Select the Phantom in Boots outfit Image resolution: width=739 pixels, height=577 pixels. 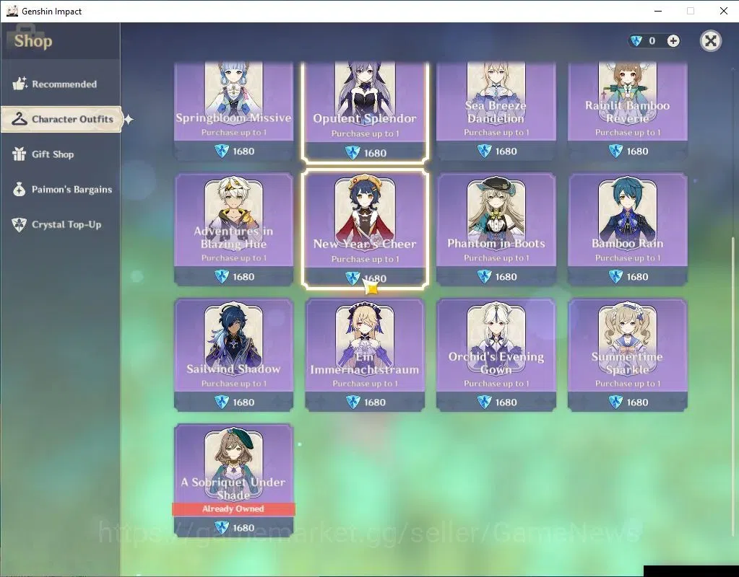(496, 229)
